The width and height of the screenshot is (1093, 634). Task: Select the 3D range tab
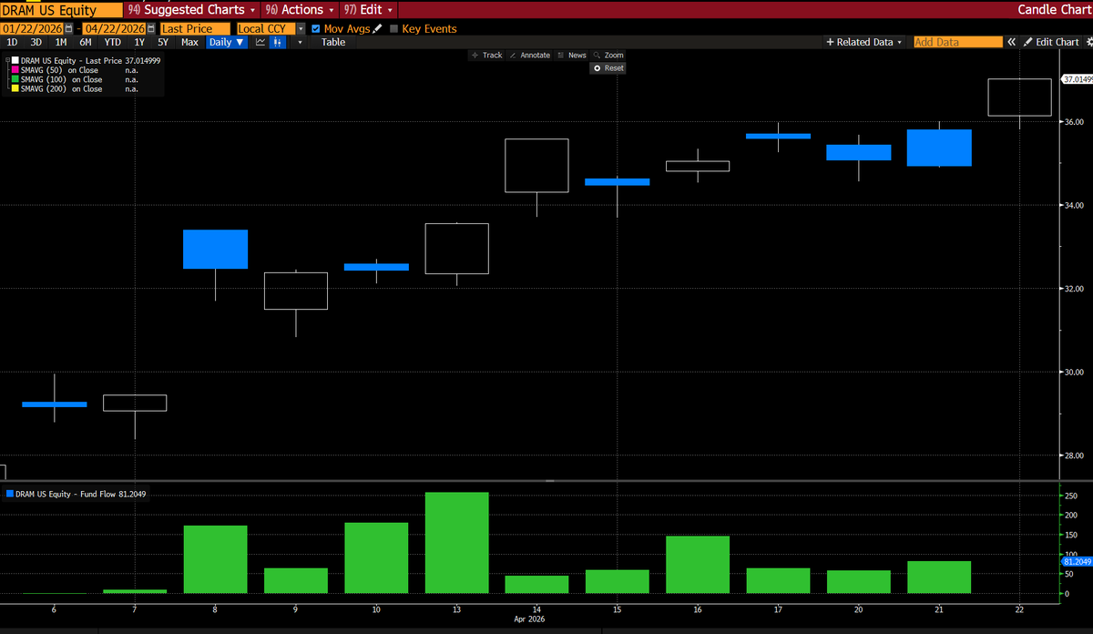36,42
